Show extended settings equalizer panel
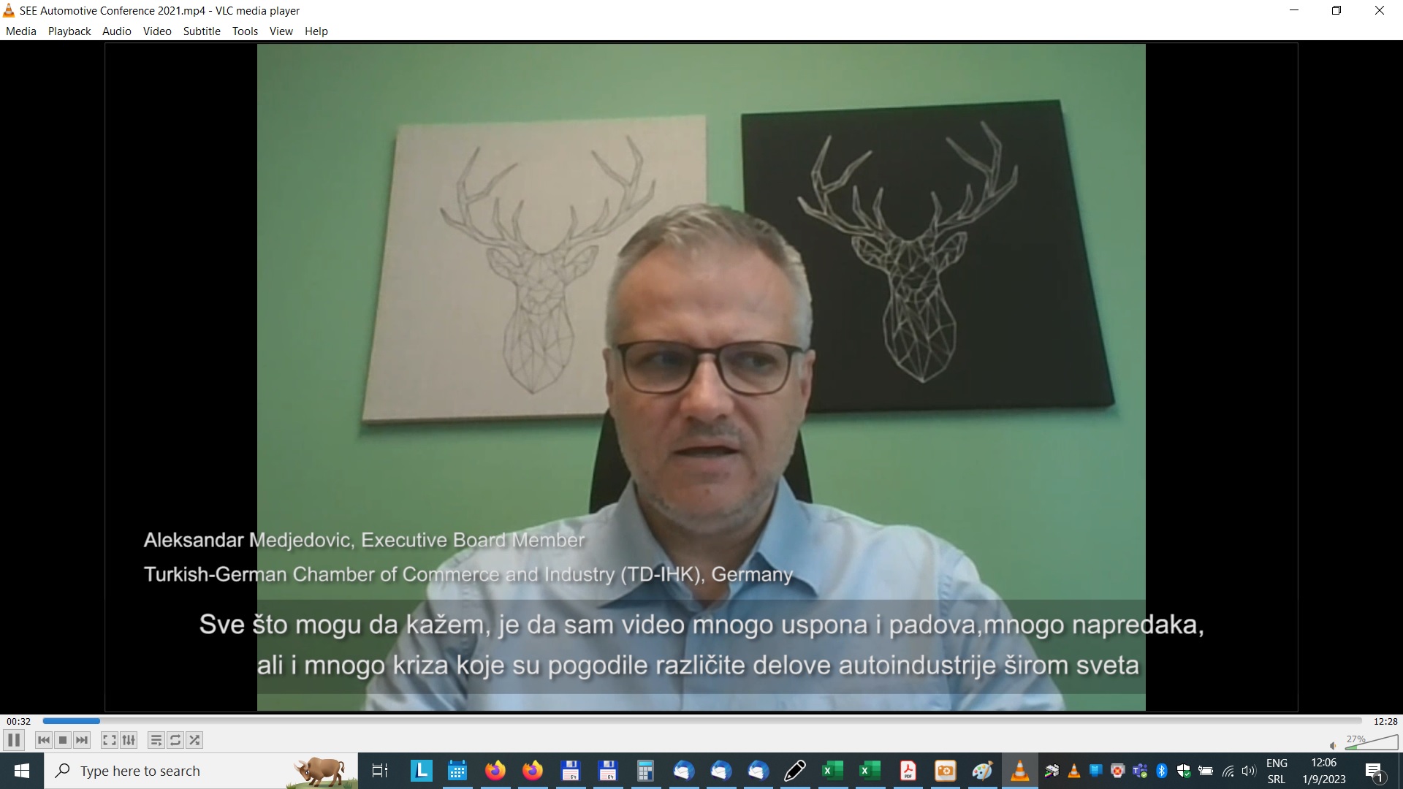 pyautogui.click(x=129, y=740)
